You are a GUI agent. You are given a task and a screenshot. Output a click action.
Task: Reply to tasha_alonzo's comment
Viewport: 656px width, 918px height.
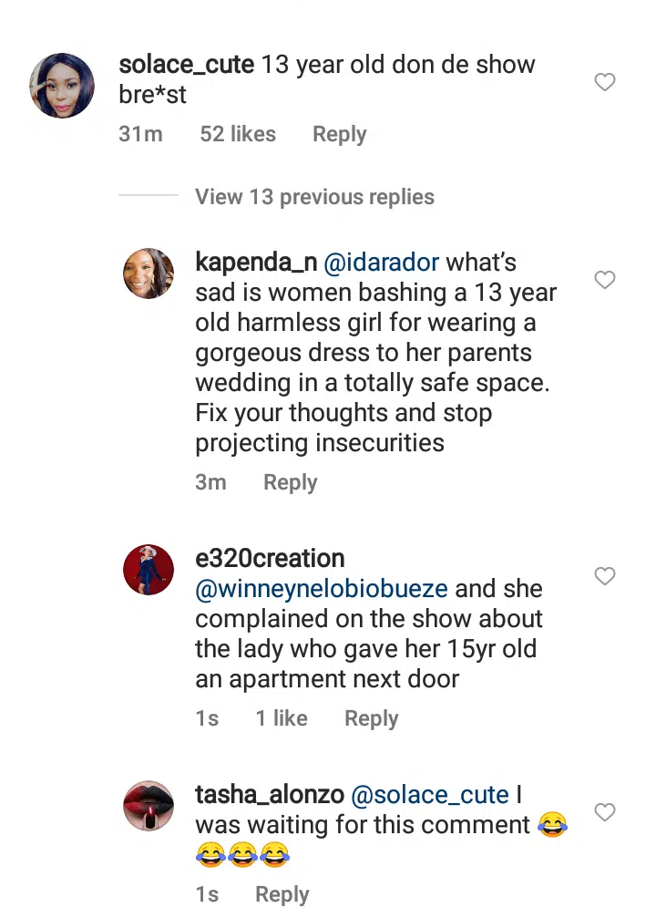pos(282,894)
